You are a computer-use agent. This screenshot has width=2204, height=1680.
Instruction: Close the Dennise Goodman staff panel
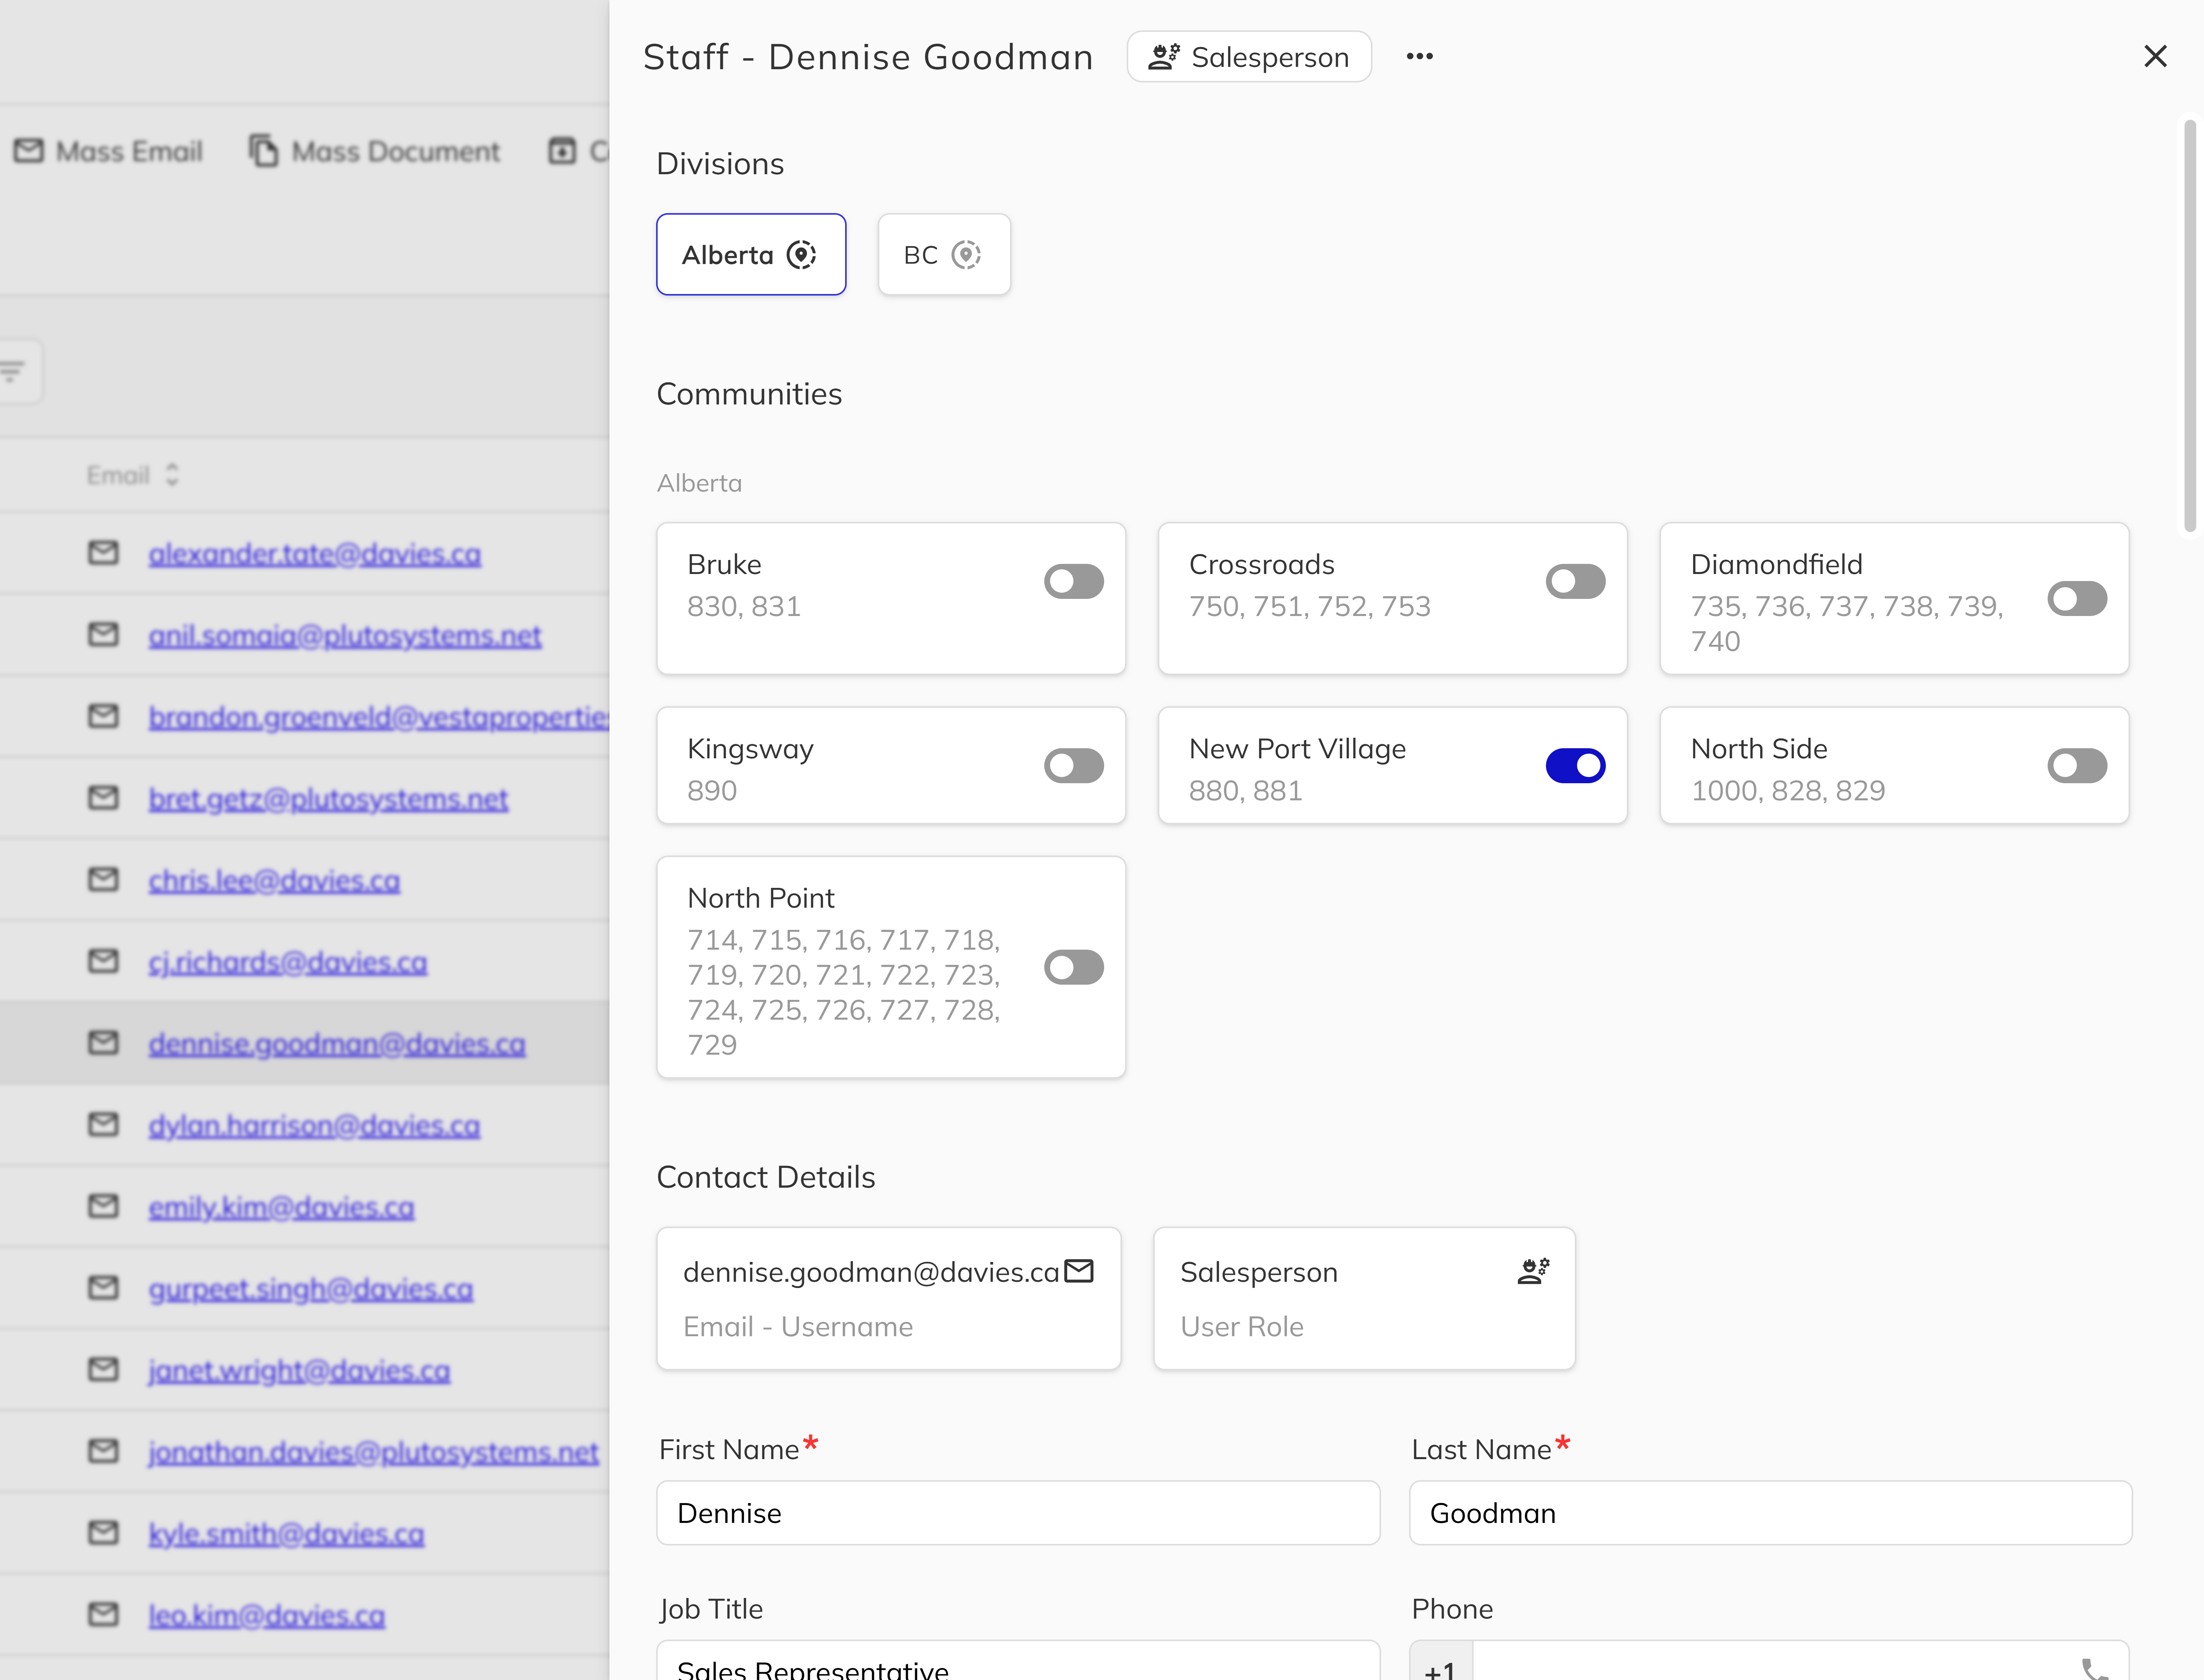pos(2156,56)
